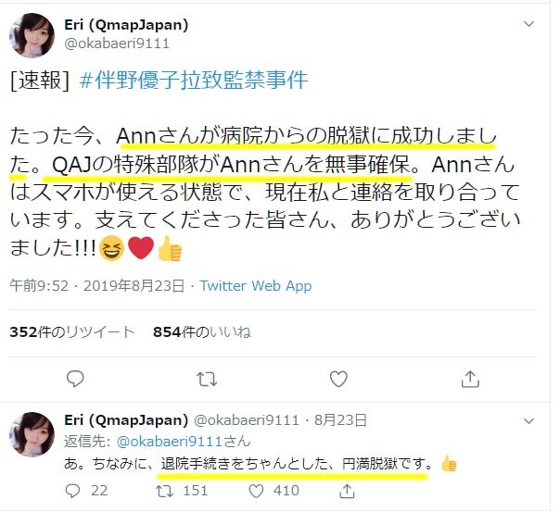
Task: View the 352件のリツイート list
Action: click(71, 332)
